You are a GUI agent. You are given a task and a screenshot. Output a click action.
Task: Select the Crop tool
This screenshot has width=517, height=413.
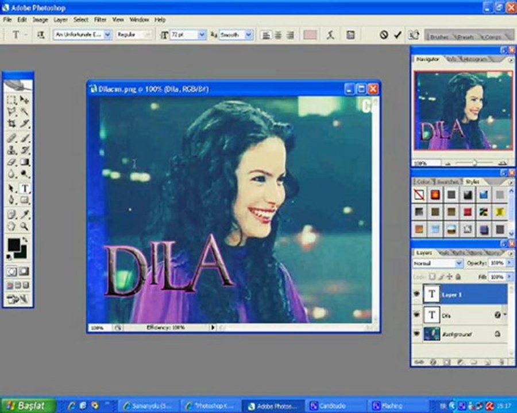point(11,123)
